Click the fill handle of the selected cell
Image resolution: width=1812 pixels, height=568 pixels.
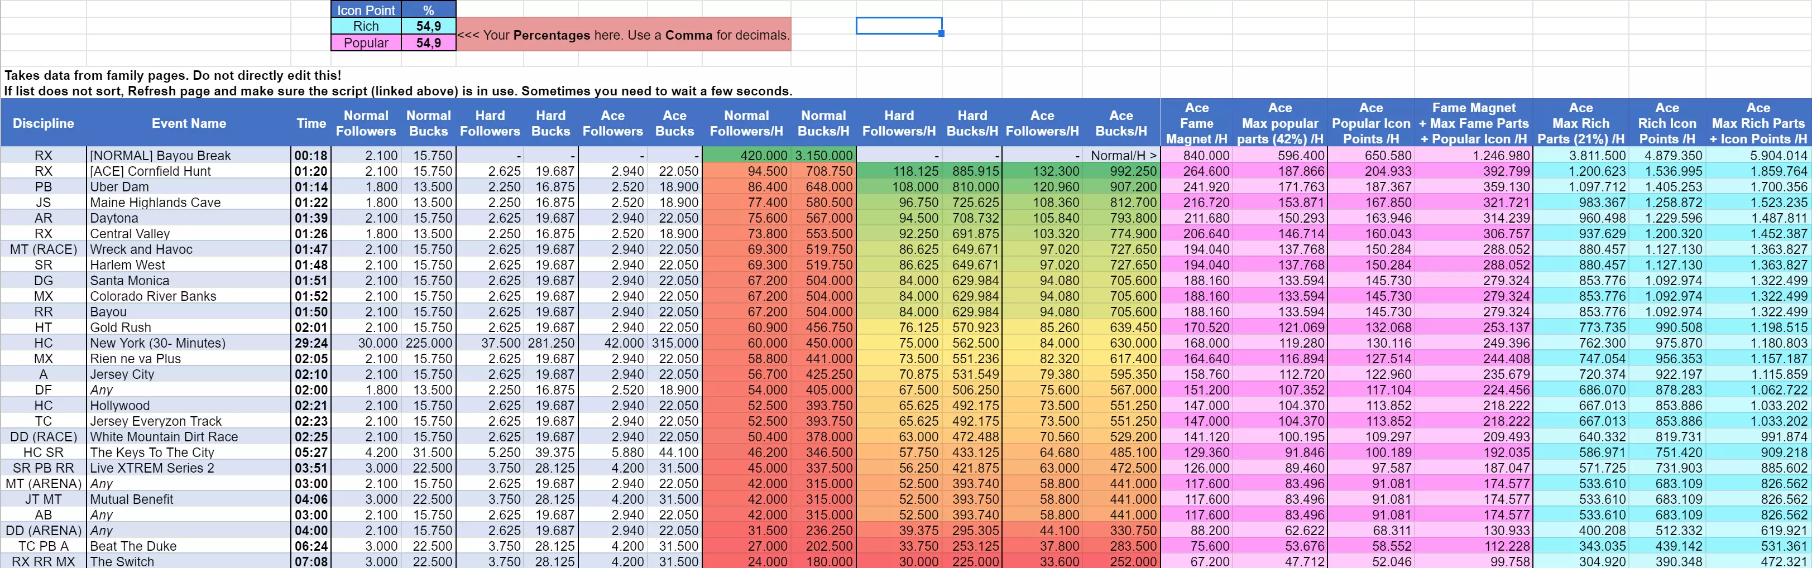[941, 33]
